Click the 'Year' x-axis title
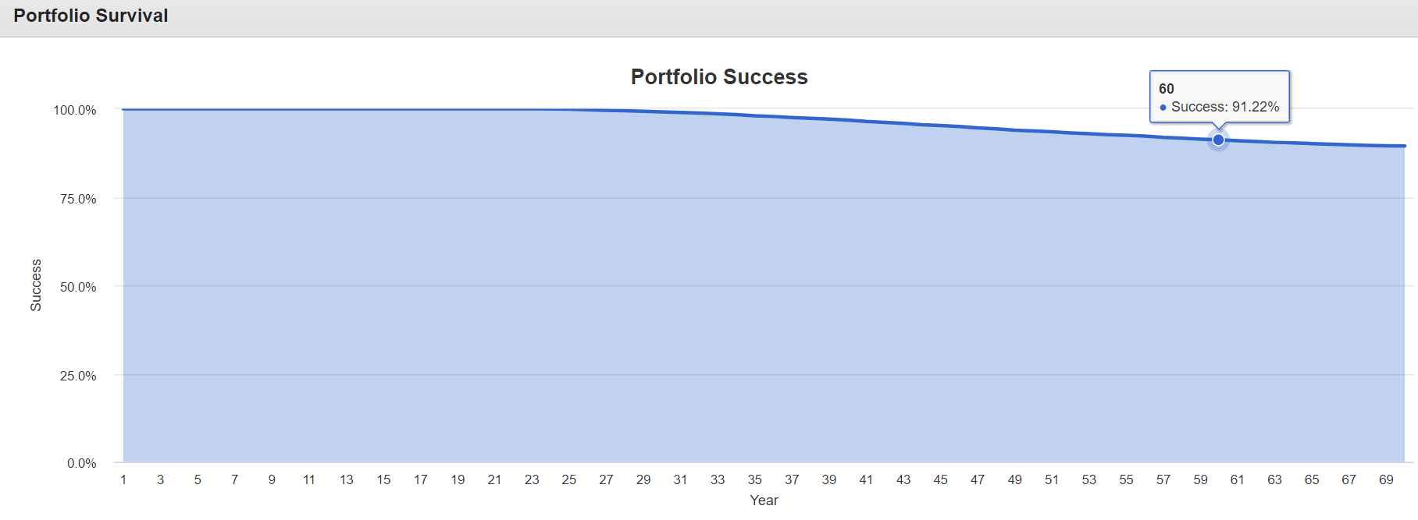Image resolution: width=1418 pixels, height=520 pixels. [x=764, y=501]
